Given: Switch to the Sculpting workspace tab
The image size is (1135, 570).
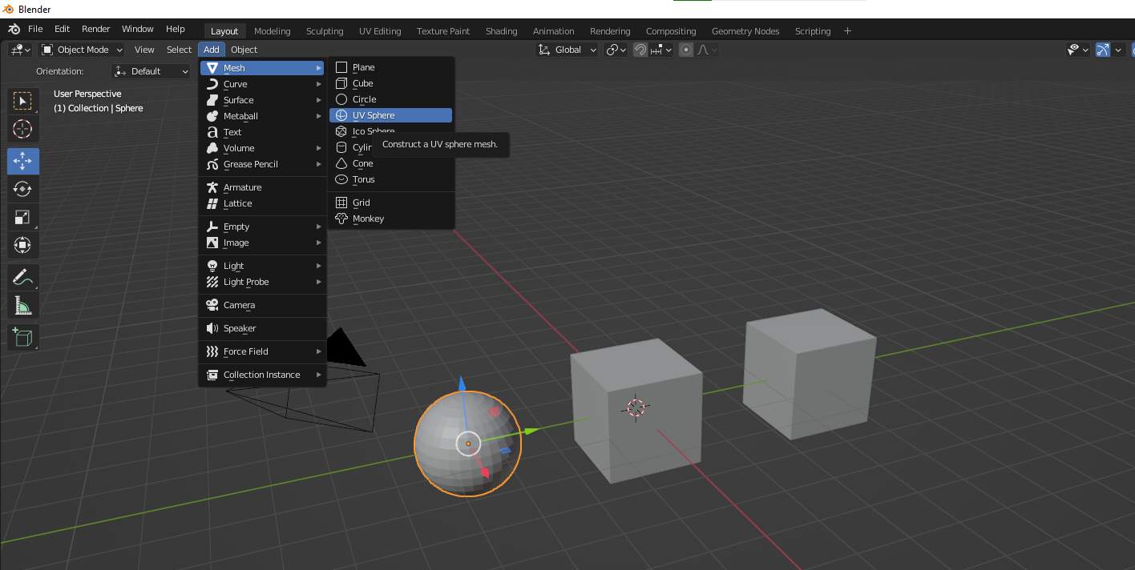Looking at the screenshot, I should point(325,31).
